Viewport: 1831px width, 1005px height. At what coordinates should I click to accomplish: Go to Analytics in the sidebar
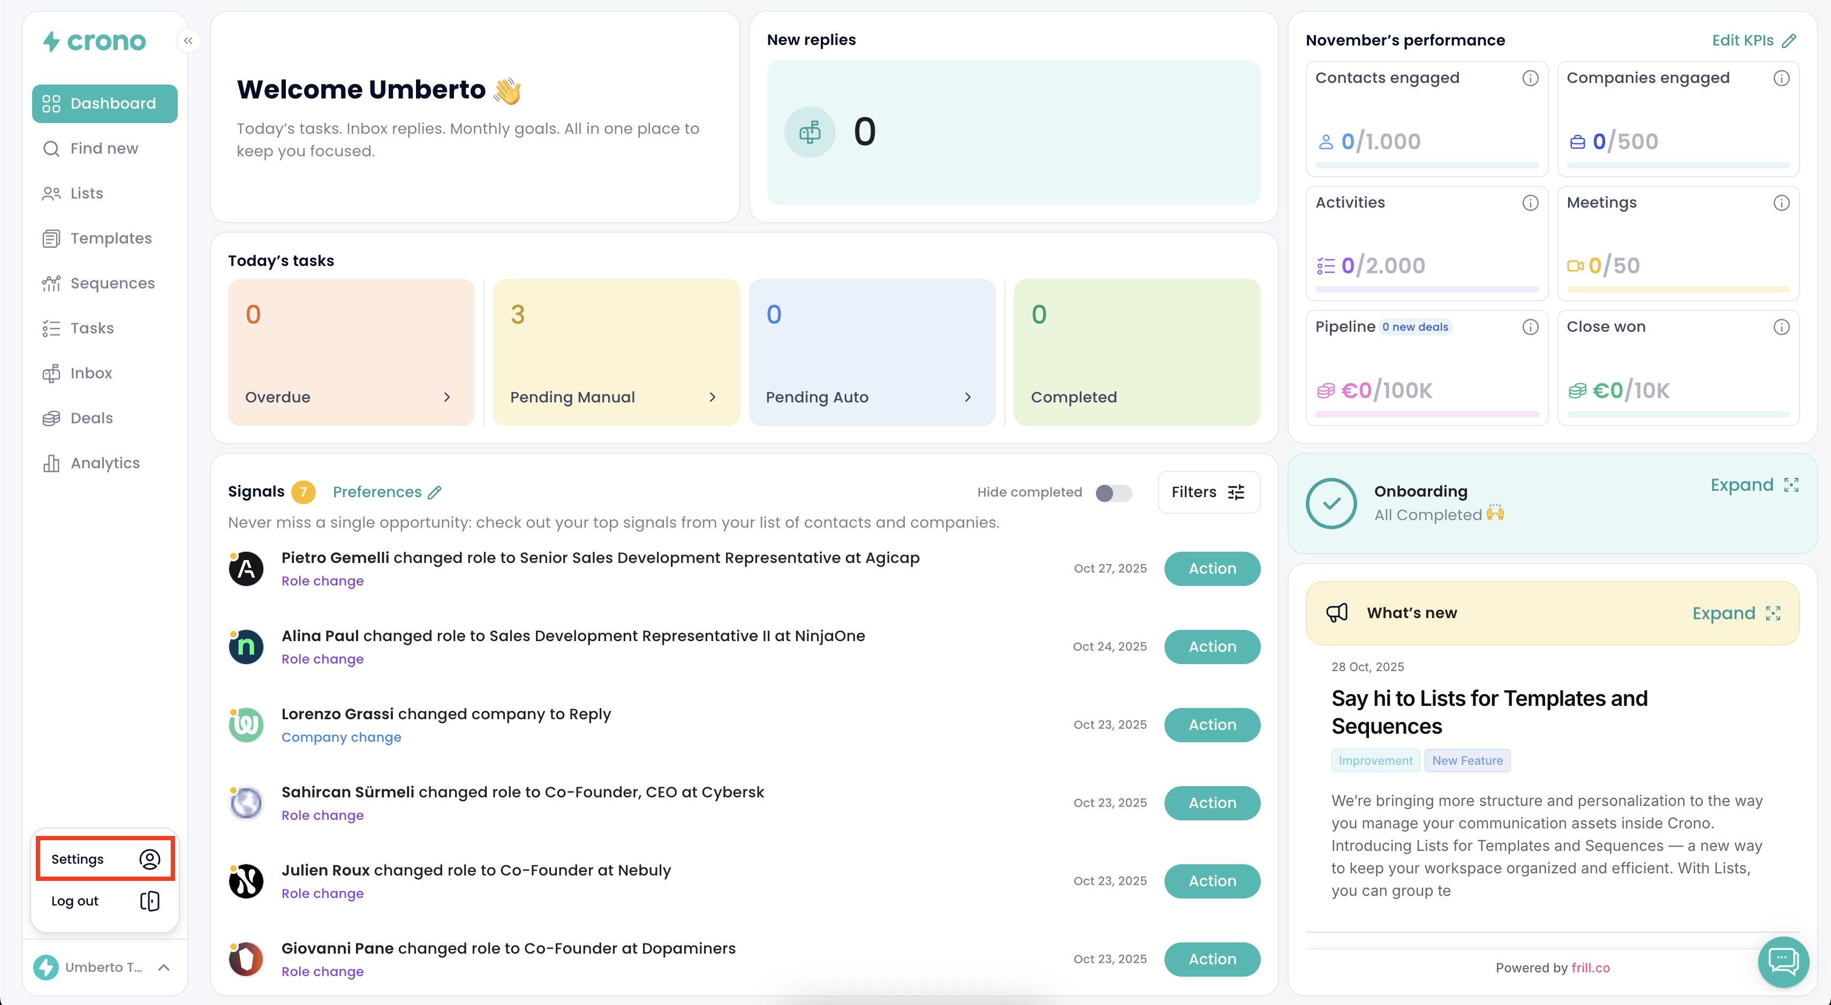pyautogui.click(x=104, y=463)
